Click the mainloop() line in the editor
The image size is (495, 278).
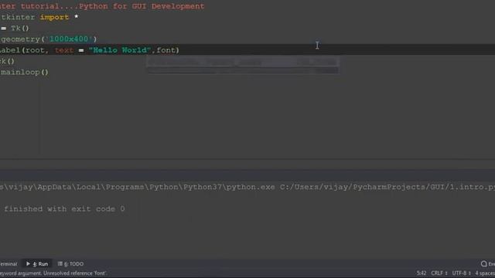tap(24, 72)
